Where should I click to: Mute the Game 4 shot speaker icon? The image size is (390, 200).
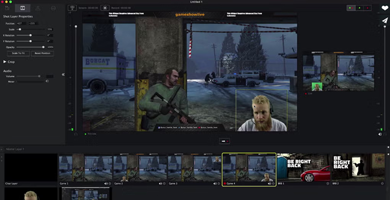point(270,183)
